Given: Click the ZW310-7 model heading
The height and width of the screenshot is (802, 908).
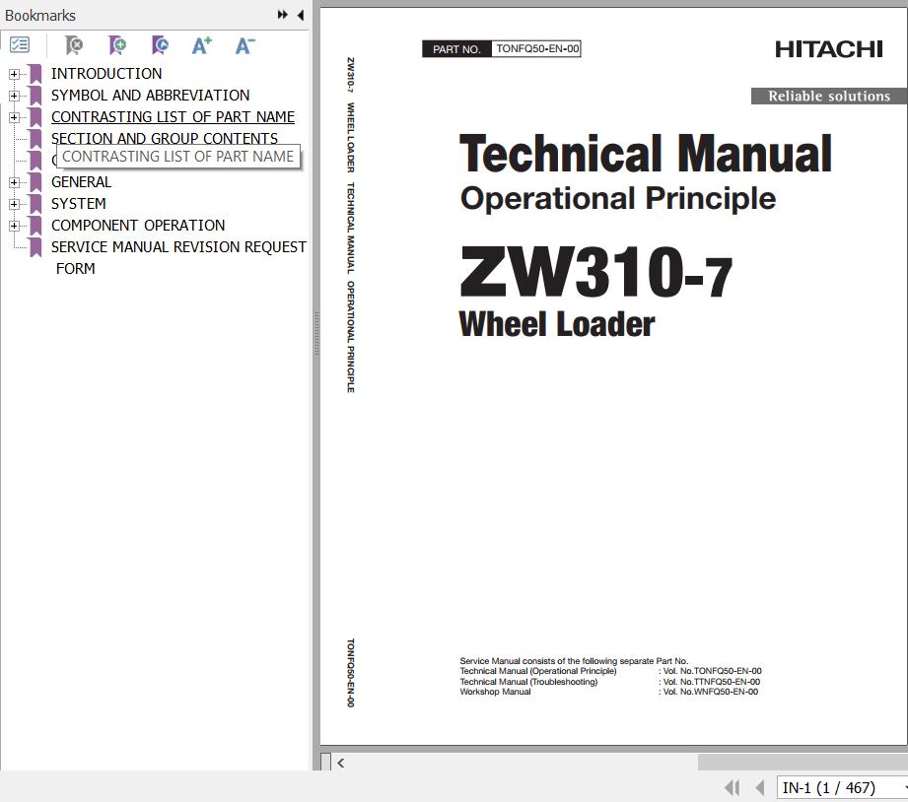Looking at the screenshot, I should point(595,271).
